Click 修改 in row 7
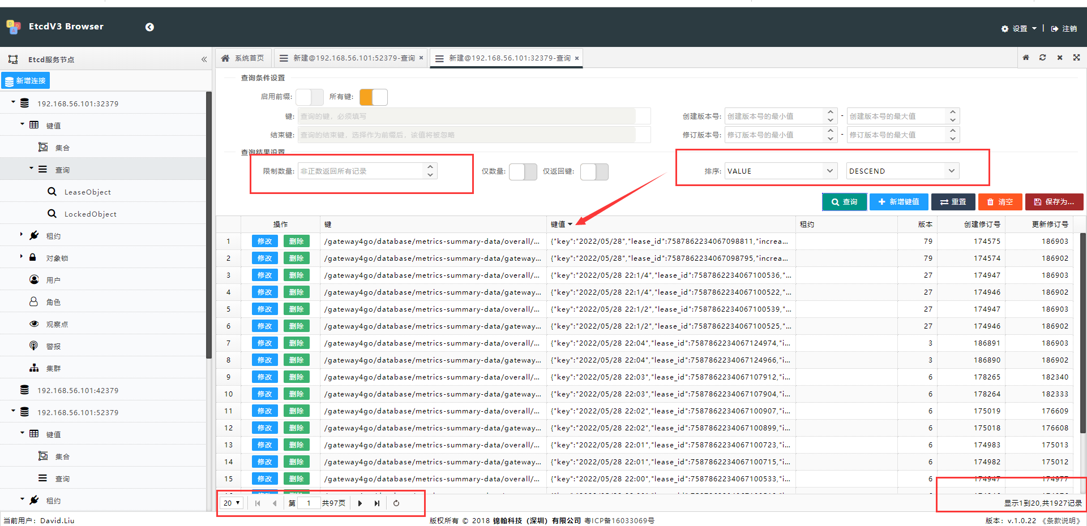This screenshot has width=1087, height=526. point(265,343)
